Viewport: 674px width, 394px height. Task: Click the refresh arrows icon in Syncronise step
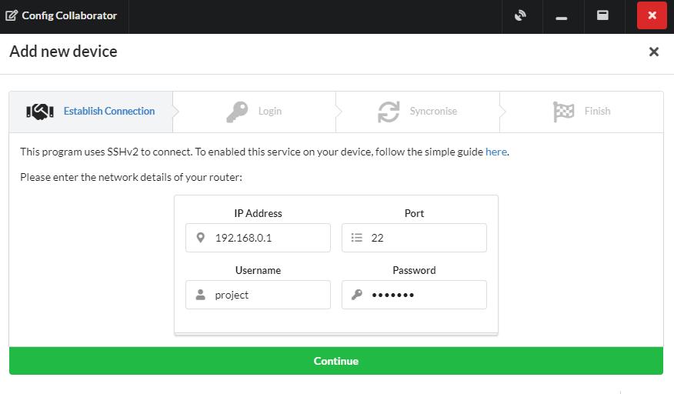point(389,112)
